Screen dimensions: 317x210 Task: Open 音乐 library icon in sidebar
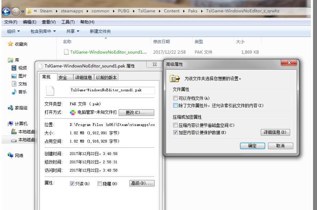click(x=14, y=92)
